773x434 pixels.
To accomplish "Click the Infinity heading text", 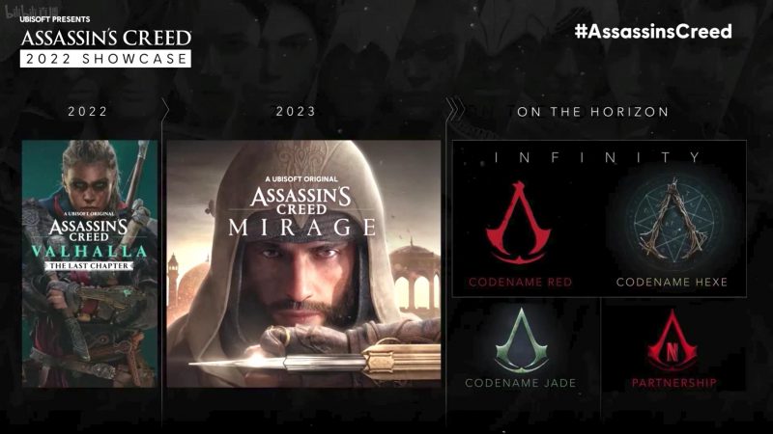I will pos(597,157).
